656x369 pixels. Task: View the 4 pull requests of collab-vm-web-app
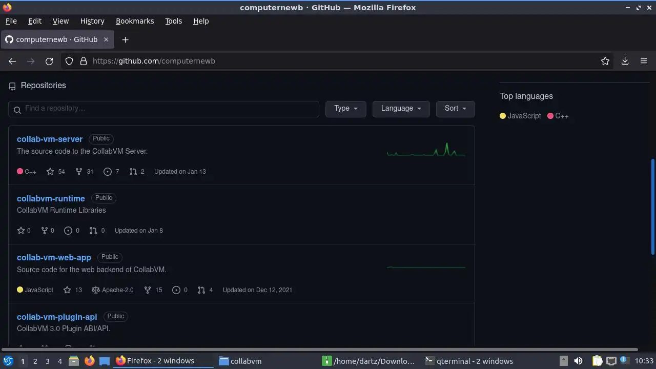(206, 290)
